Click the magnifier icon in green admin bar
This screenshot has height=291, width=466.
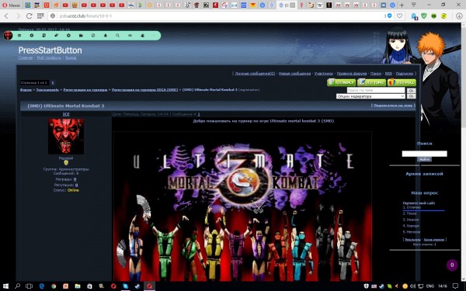pyautogui.click(x=118, y=36)
